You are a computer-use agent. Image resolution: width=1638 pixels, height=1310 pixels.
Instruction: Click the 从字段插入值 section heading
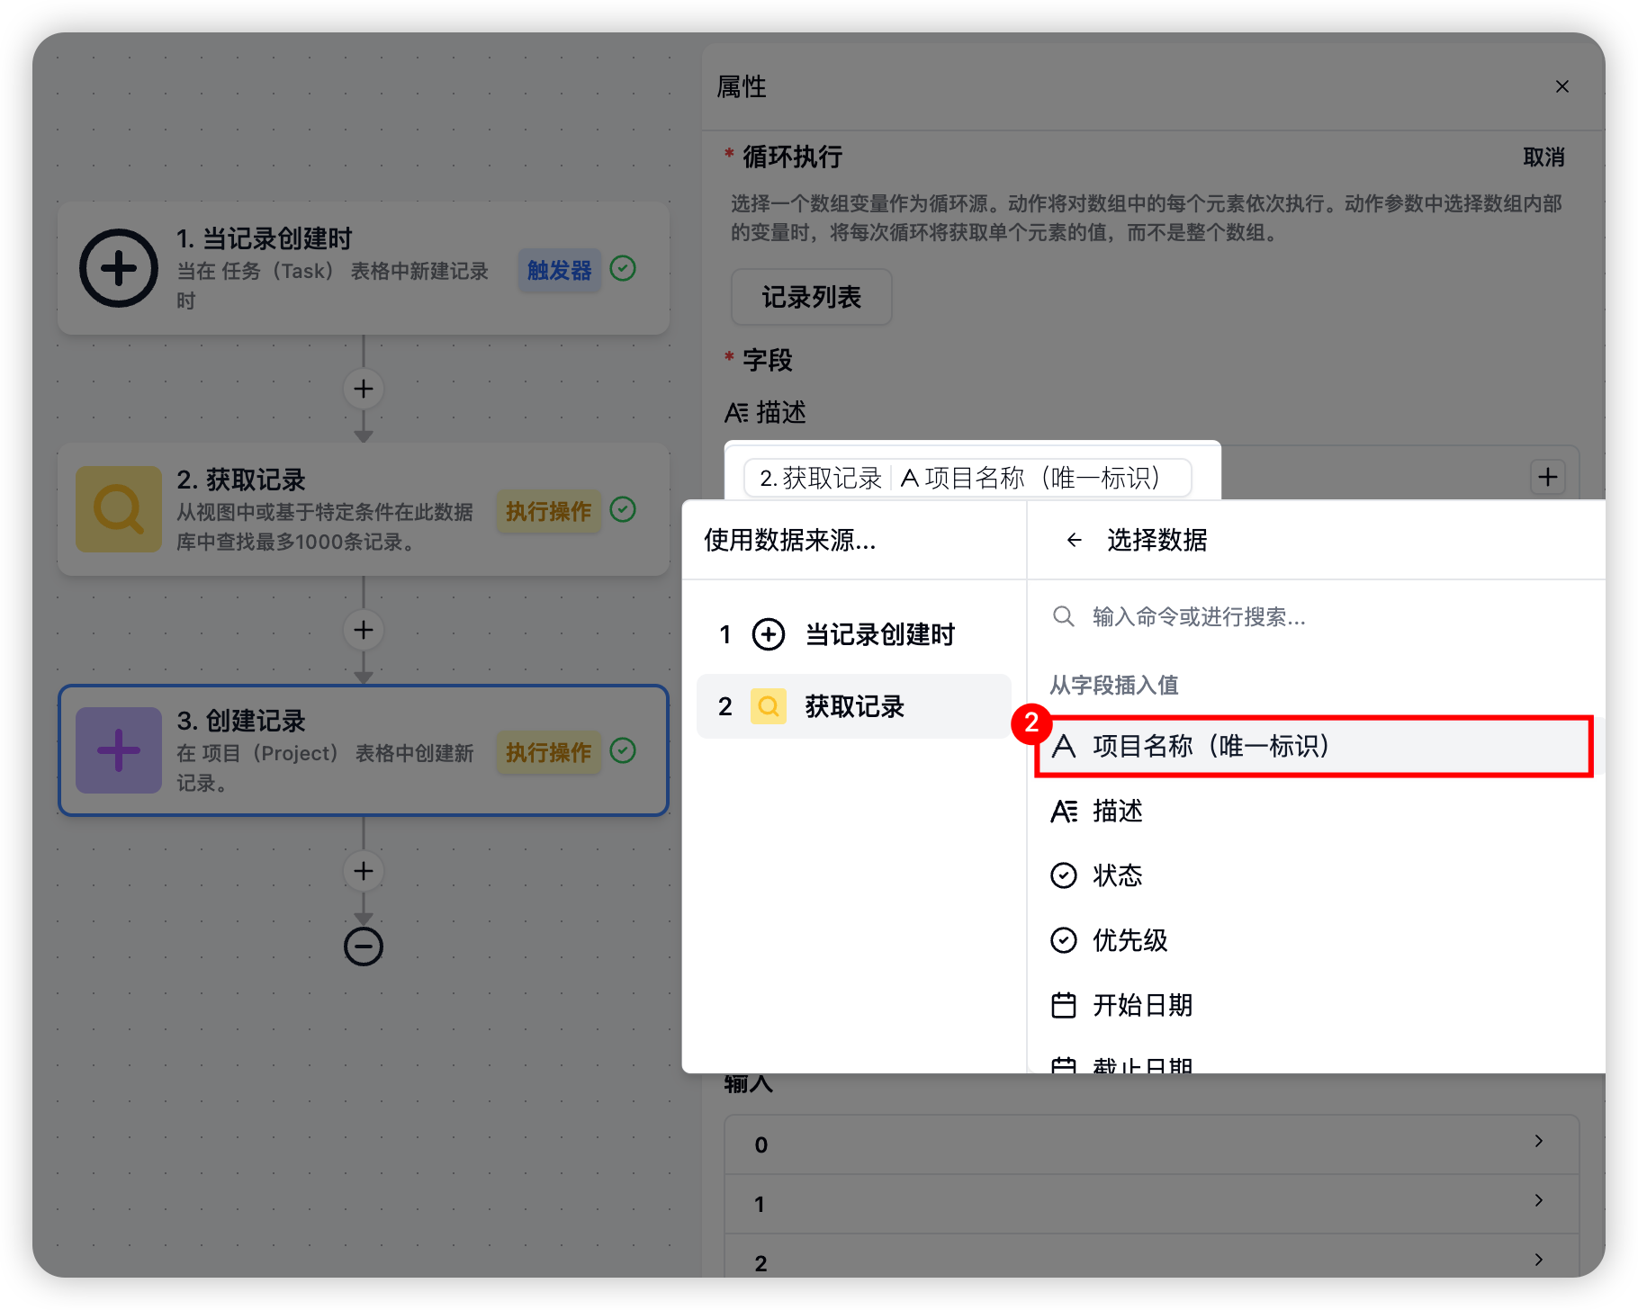[x=1114, y=685]
